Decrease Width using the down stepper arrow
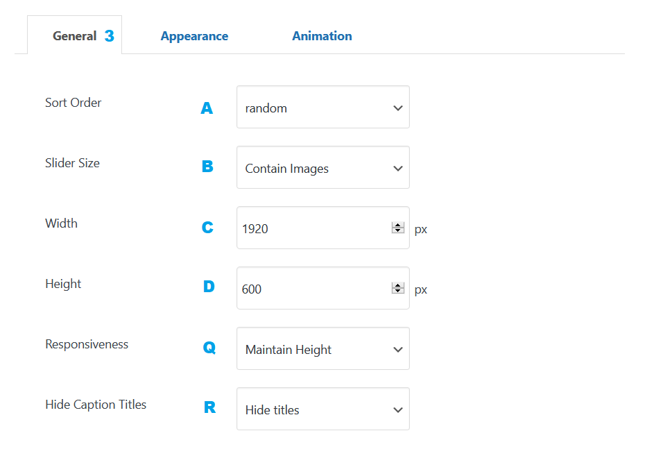Viewport: 645px width, 474px height. click(398, 231)
